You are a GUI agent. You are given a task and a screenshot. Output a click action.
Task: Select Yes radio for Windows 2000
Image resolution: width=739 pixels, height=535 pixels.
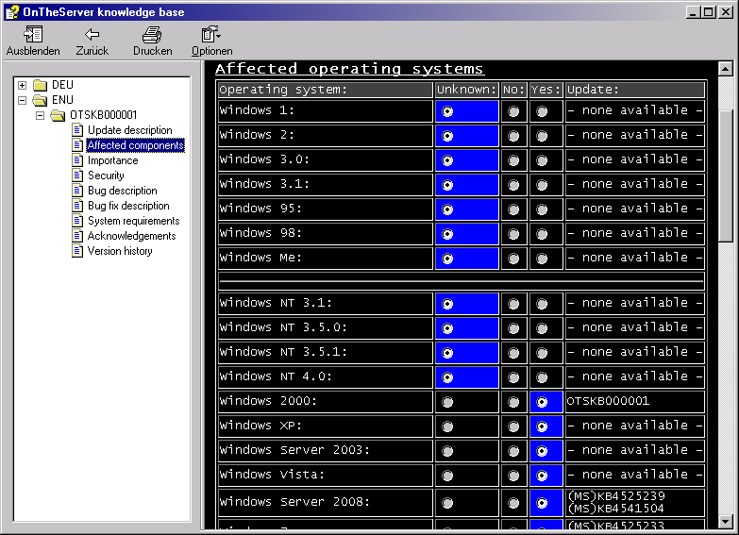[x=542, y=402]
